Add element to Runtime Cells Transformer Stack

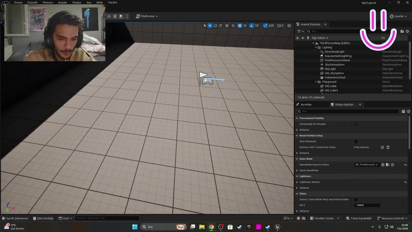[x=382, y=147]
